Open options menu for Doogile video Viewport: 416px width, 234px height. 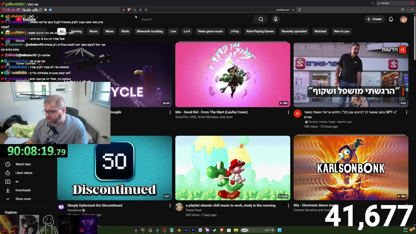[x=170, y=112]
